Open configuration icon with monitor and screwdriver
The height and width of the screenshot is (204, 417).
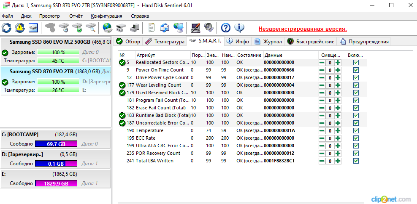195,28
